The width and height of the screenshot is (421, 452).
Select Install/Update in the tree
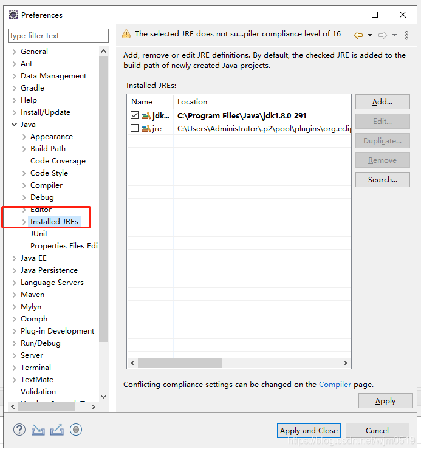45,112
